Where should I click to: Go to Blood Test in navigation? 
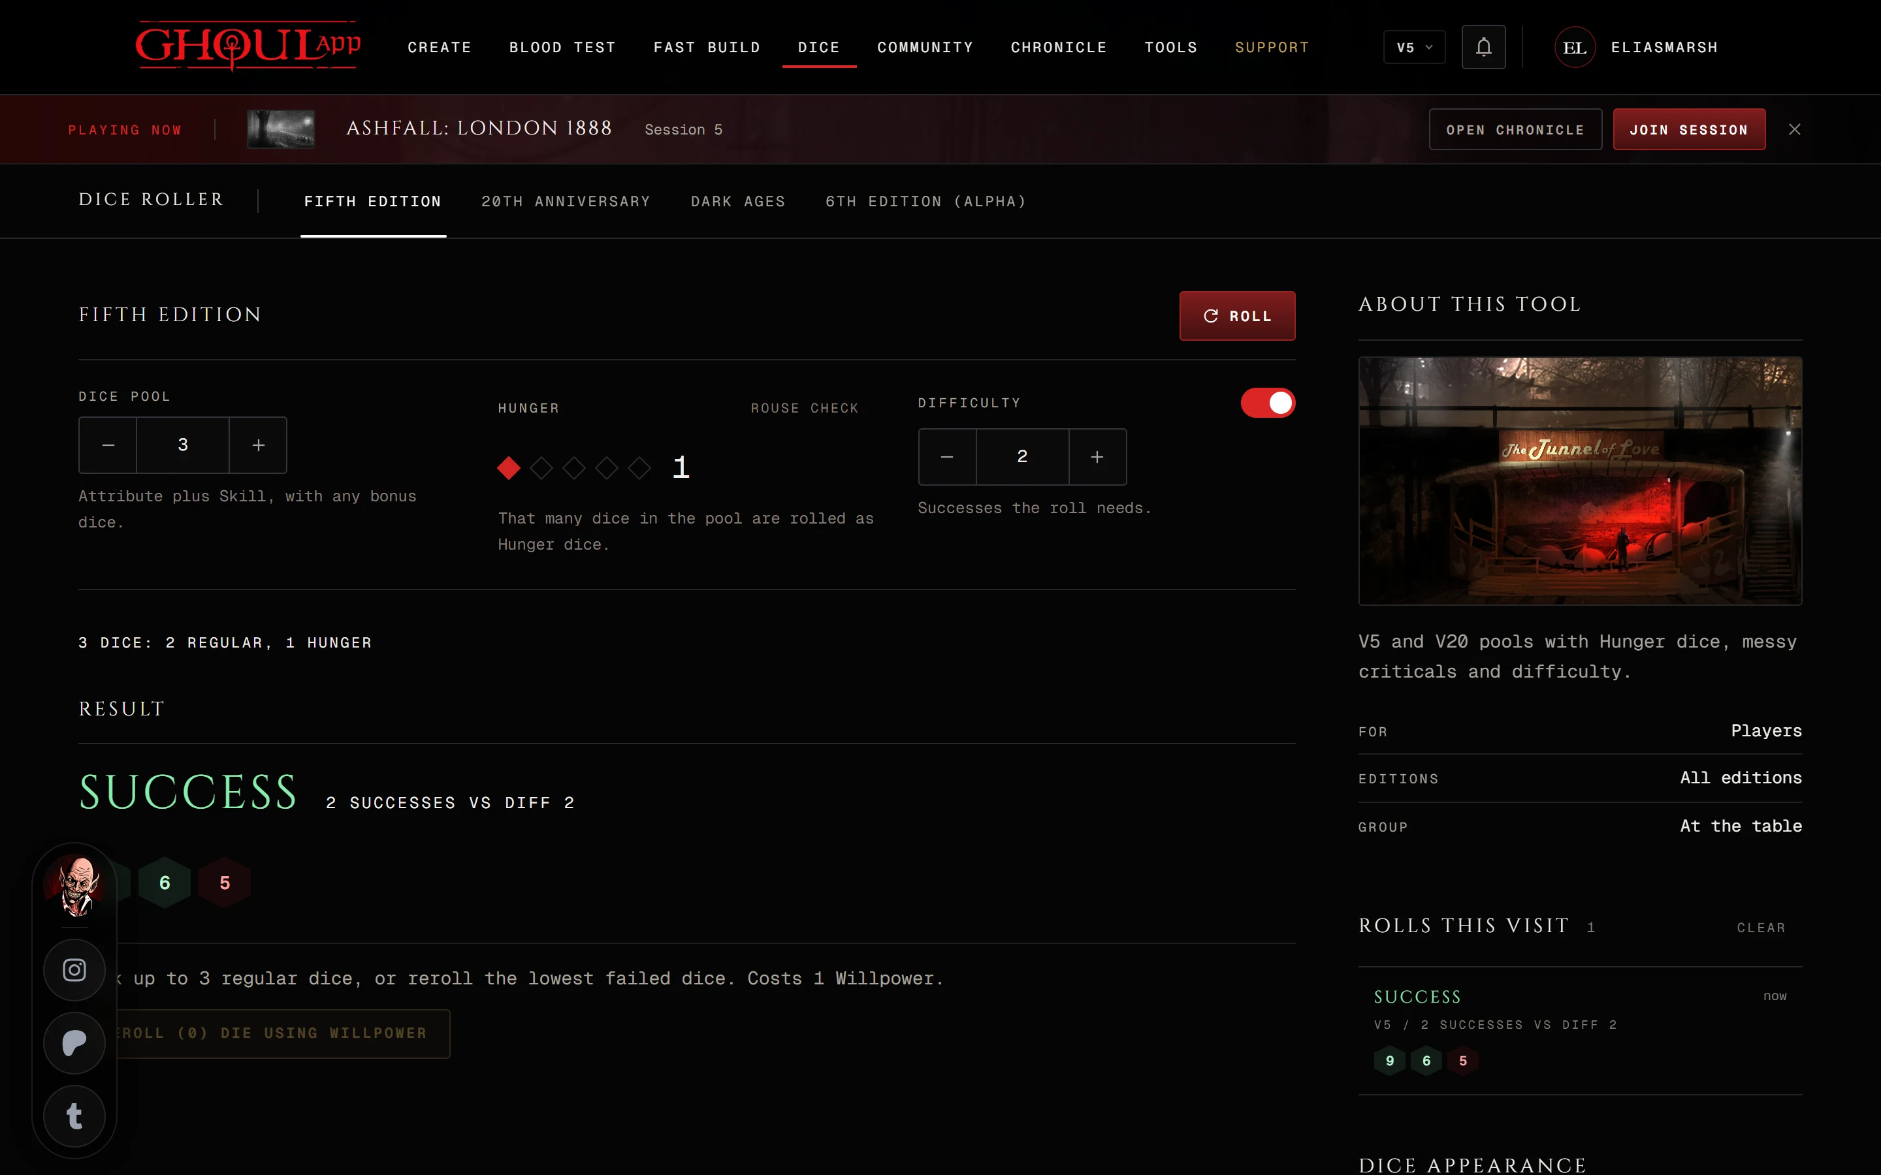563,48
